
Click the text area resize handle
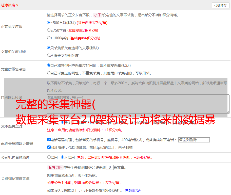click(228, 112)
